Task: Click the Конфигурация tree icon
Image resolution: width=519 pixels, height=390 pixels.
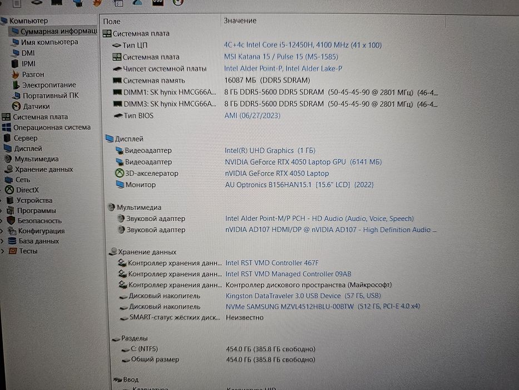Action: (x=12, y=231)
